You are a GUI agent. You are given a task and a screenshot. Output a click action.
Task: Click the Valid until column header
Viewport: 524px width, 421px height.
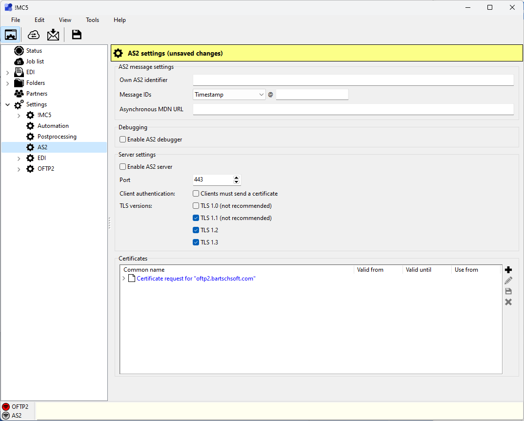[427, 270]
